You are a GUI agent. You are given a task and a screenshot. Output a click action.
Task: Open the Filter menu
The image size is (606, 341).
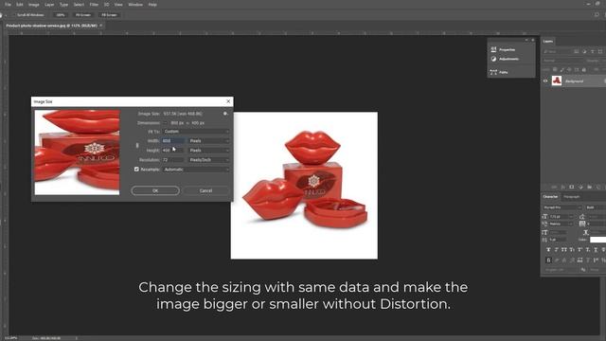tap(94, 5)
